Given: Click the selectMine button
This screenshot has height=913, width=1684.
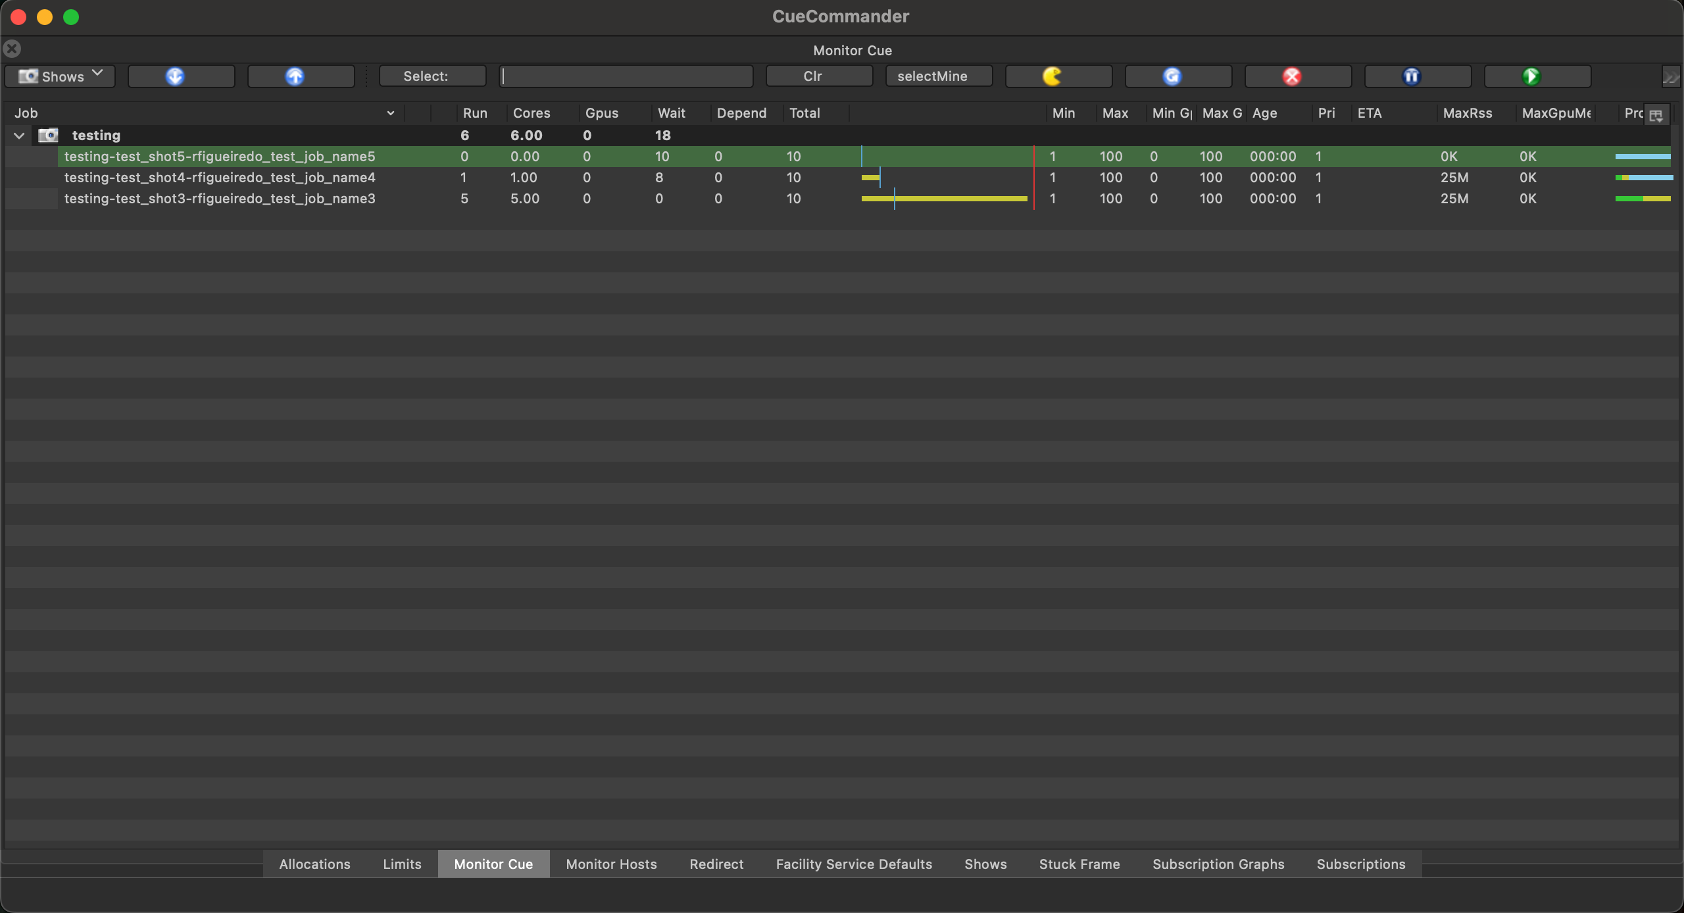Looking at the screenshot, I should pyautogui.click(x=939, y=76).
